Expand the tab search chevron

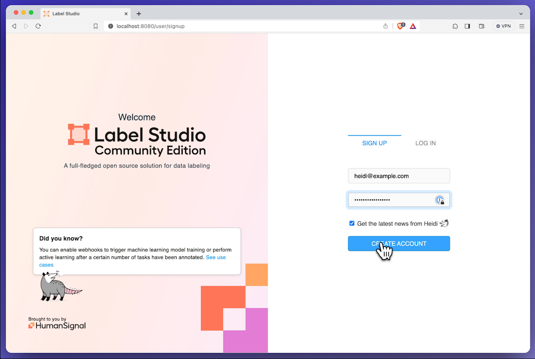[x=521, y=14]
